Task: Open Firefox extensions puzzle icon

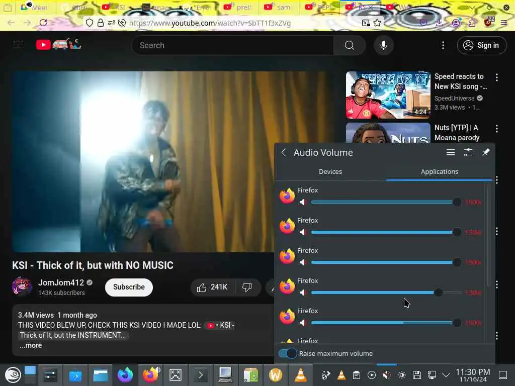Action: pos(472,23)
